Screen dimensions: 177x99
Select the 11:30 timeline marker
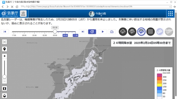[75, 35]
